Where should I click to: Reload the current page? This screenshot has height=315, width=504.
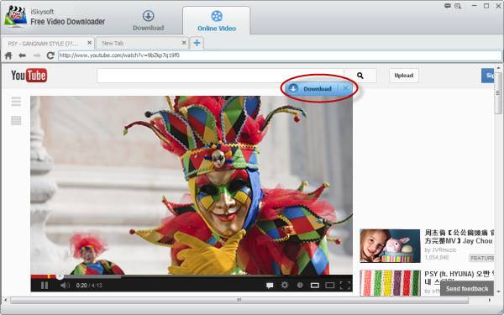[50, 55]
